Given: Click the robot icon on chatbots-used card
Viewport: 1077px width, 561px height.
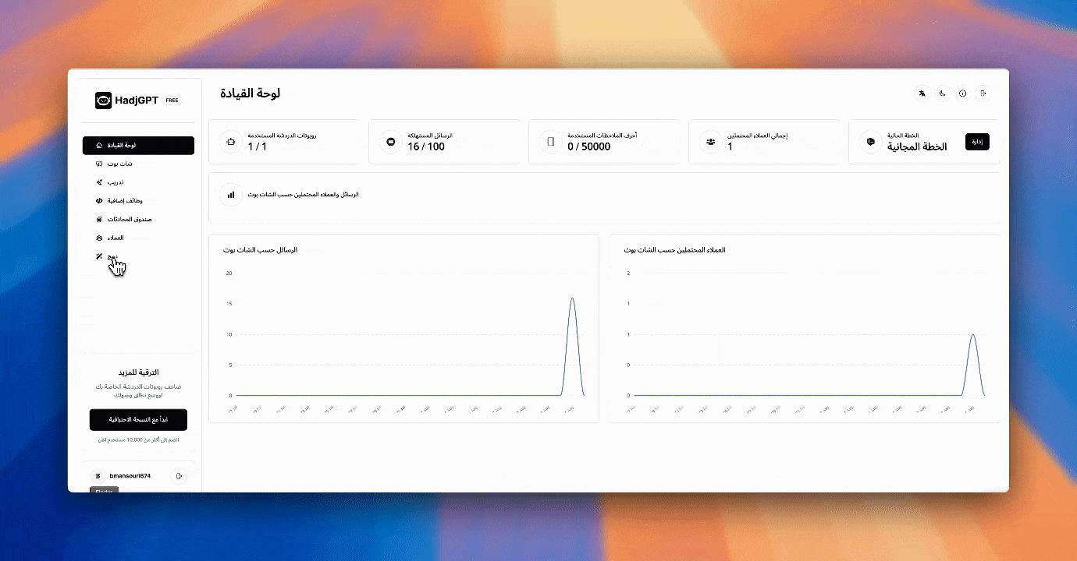Looking at the screenshot, I should click(x=230, y=142).
